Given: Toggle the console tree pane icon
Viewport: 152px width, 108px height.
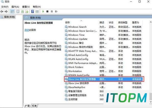Looking at the screenshot, I should click(12, 12).
